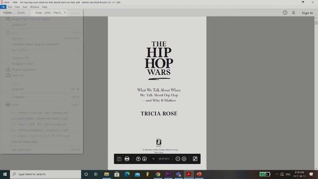Switch to the Home tab
The image size is (318, 179).
click(7, 12)
